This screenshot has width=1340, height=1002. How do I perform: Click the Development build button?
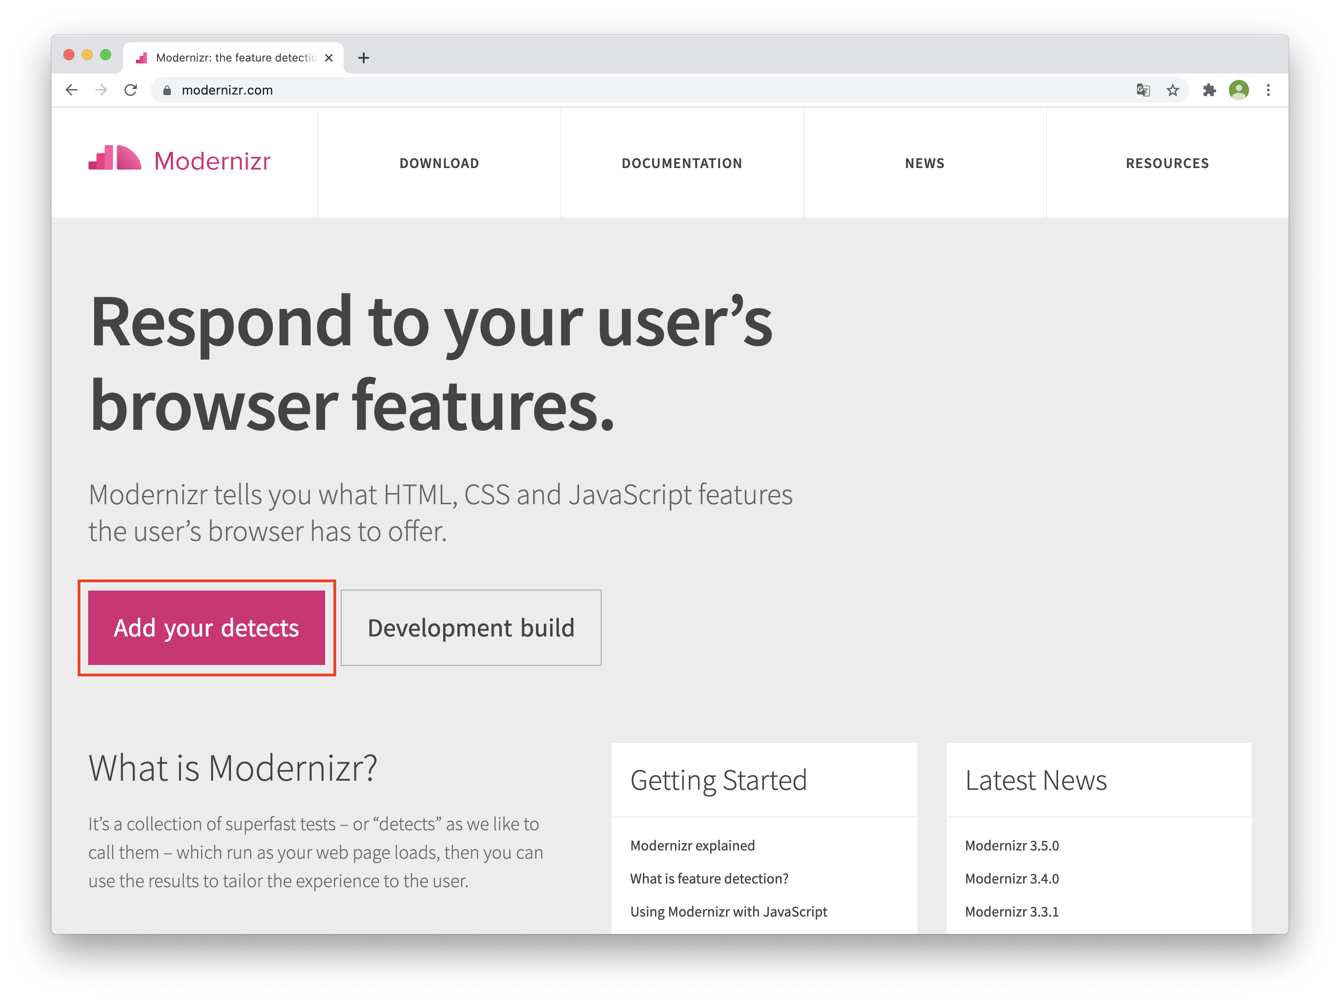[x=471, y=628]
